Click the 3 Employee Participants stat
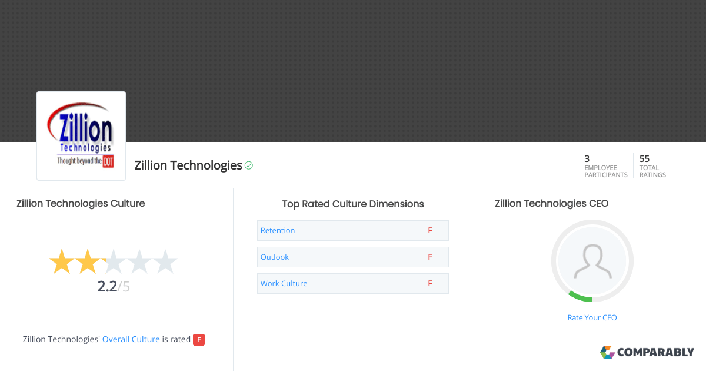The image size is (706, 371). click(x=606, y=166)
